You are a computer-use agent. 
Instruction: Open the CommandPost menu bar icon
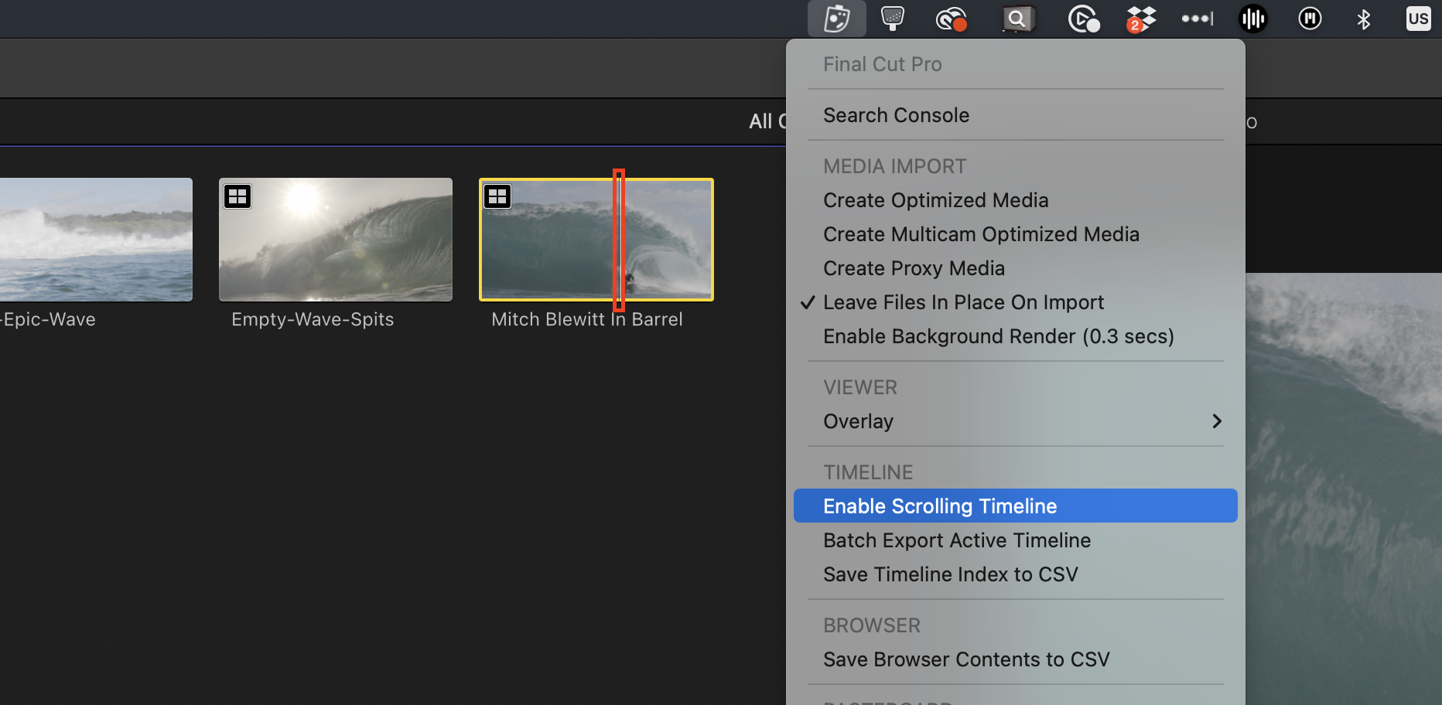pyautogui.click(x=837, y=19)
